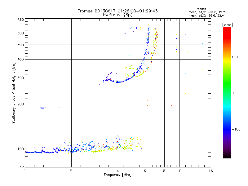This screenshot has height=186, width=248.
Task: Click the Frequency [MHz] axis label
Action: (117, 175)
